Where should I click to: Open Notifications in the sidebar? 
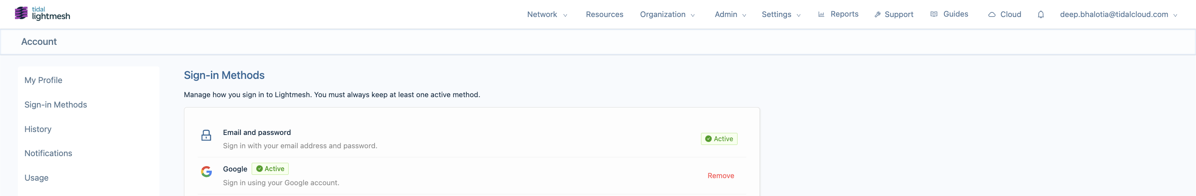(x=48, y=153)
